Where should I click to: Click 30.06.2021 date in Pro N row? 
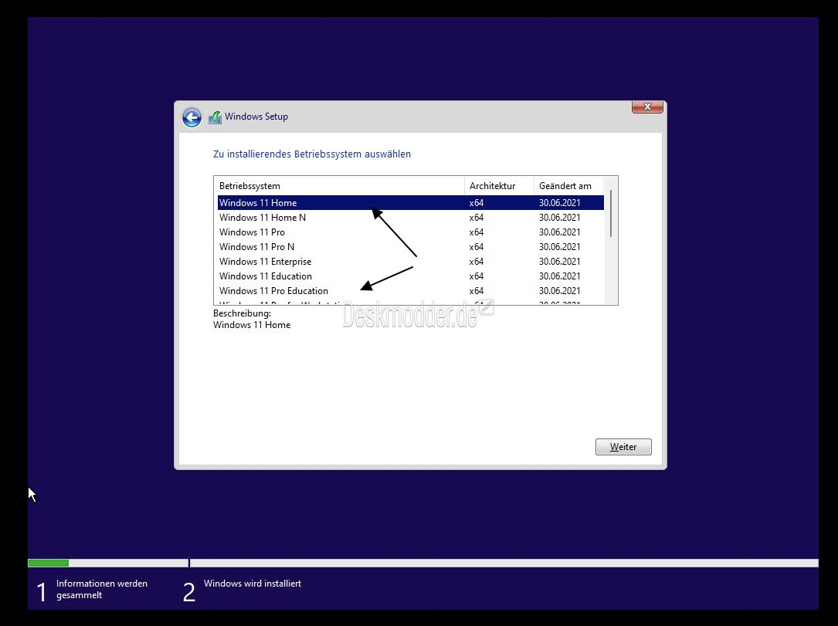559,247
